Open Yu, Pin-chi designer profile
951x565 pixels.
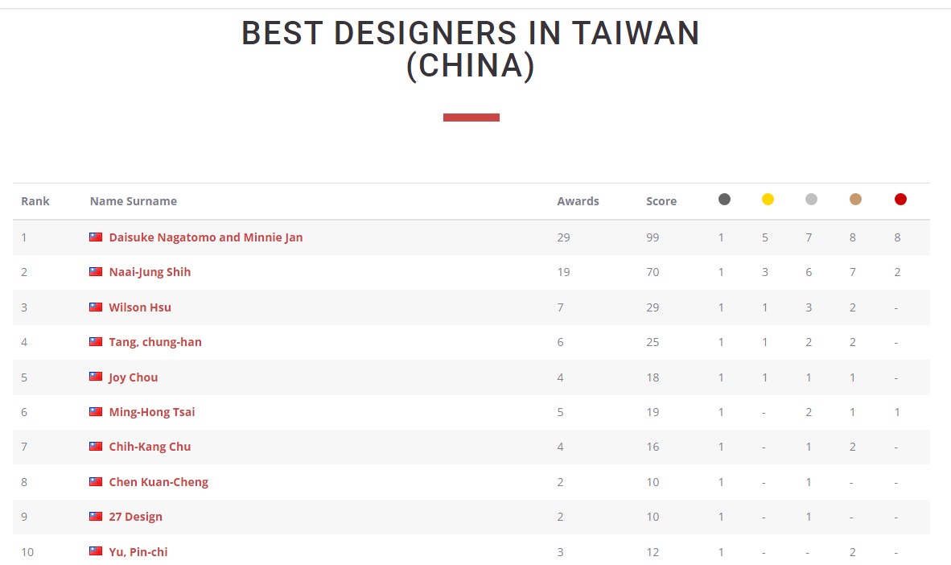[x=138, y=552]
